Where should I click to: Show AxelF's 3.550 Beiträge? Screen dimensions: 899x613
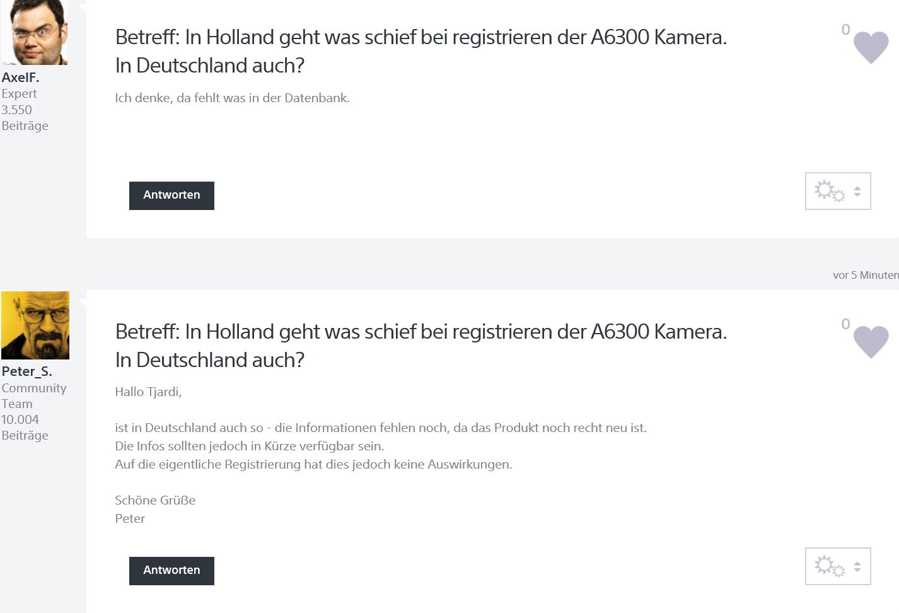pos(25,118)
